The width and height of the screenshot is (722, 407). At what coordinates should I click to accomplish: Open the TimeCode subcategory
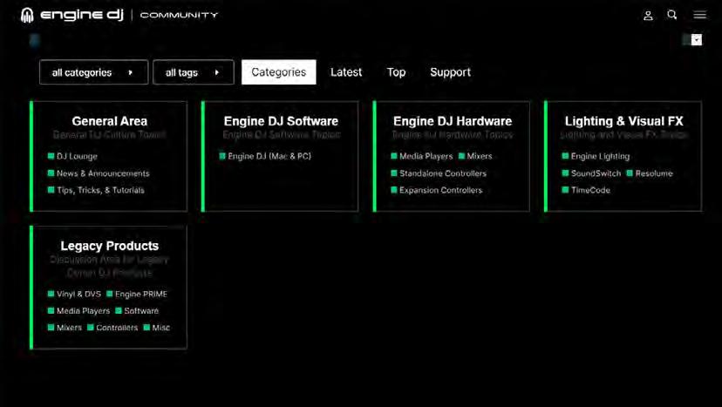coord(586,190)
